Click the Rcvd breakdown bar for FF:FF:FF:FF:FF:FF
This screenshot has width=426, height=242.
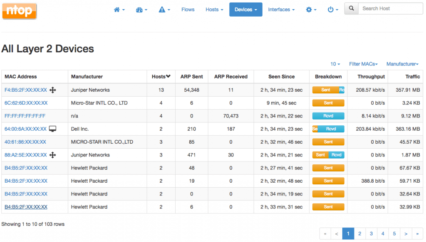click(x=328, y=116)
